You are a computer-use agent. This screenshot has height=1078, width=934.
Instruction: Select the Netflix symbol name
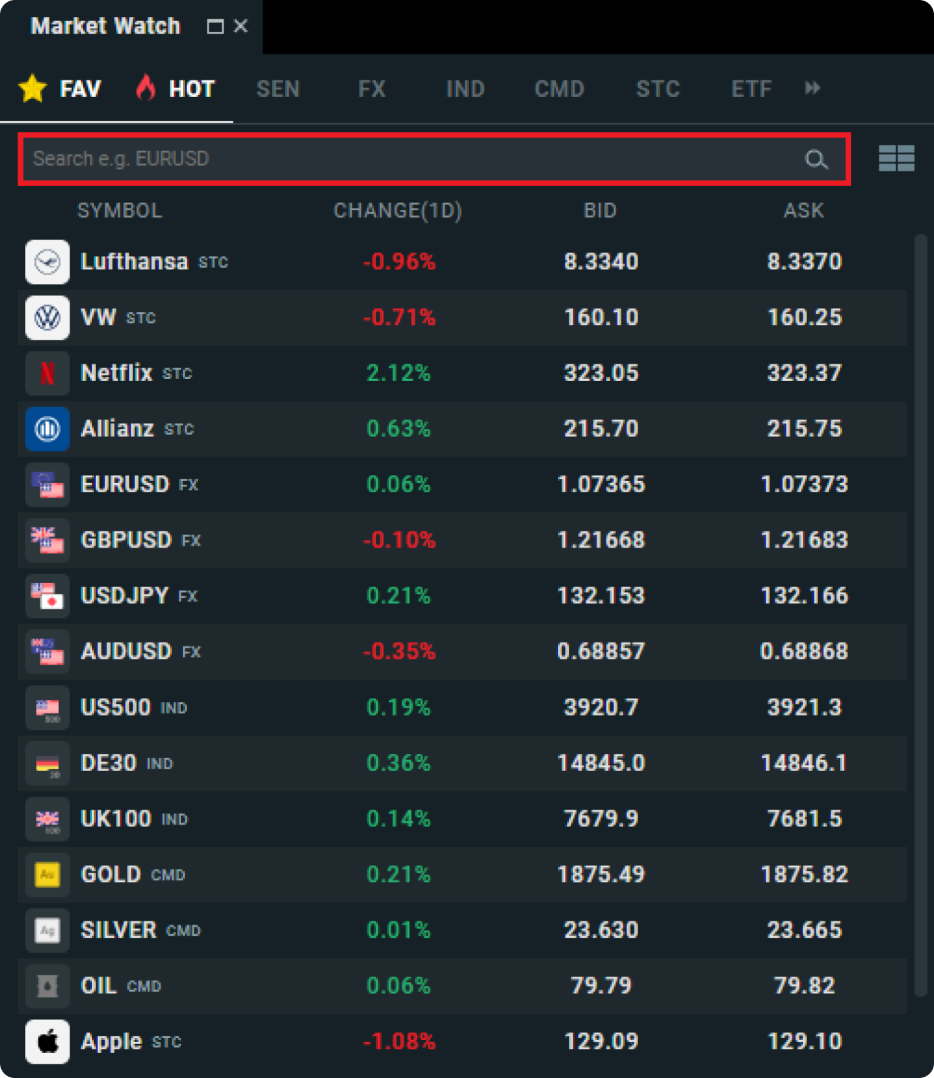(x=116, y=373)
